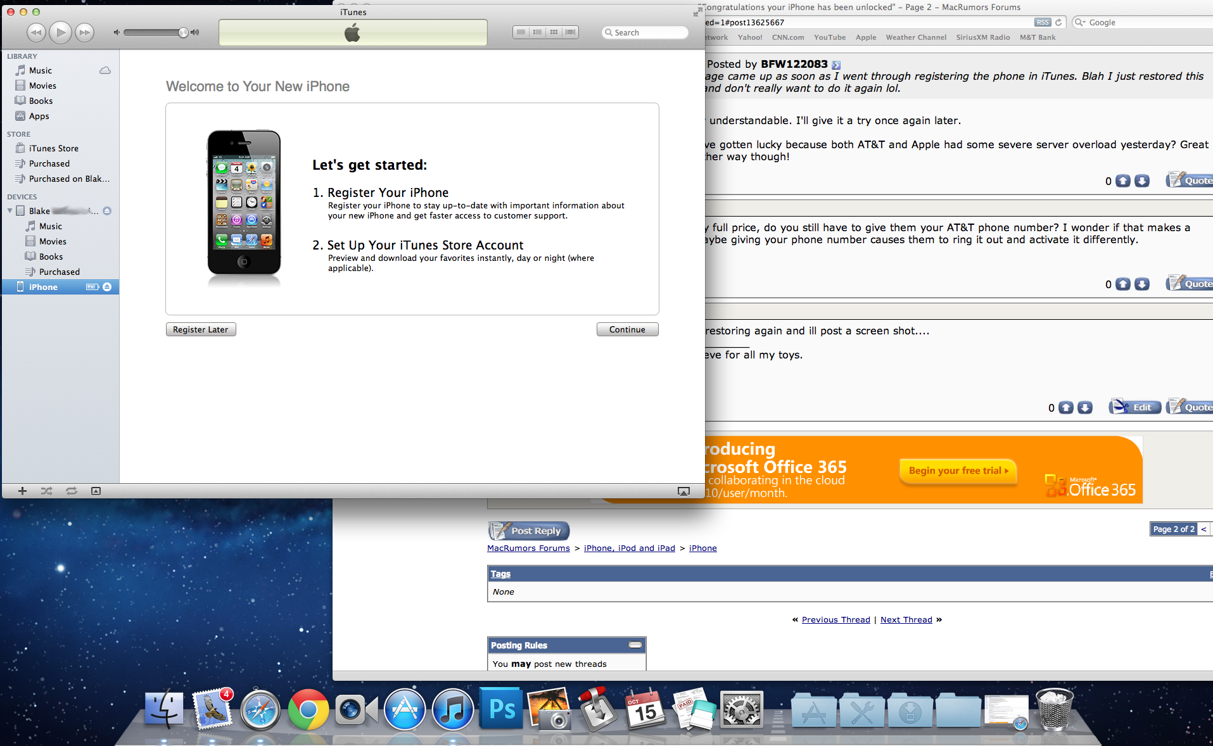
Task: Click Safari Google search field
Action: point(1143,22)
